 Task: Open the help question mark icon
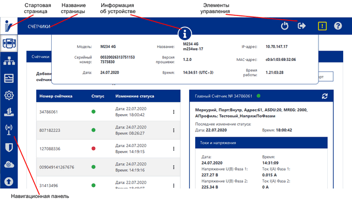[x=338, y=26]
